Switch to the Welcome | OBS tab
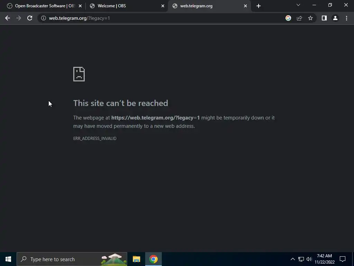This screenshot has width=354, height=266. pos(127,6)
